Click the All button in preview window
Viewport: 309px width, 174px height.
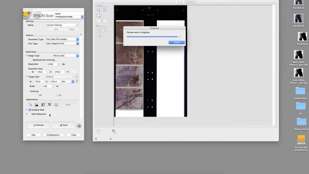102,21
